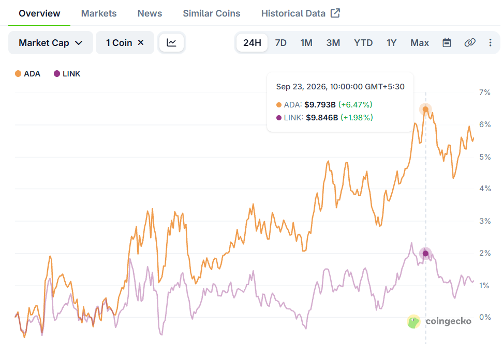Open the News tab
The image size is (503, 344).
[150, 13]
